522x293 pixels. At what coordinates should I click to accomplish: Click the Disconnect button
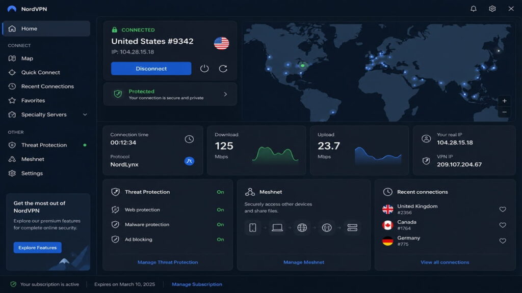coord(151,69)
